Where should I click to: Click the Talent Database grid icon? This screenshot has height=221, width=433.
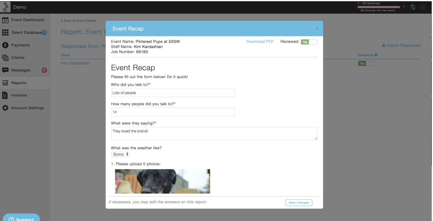click(x=5, y=33)
